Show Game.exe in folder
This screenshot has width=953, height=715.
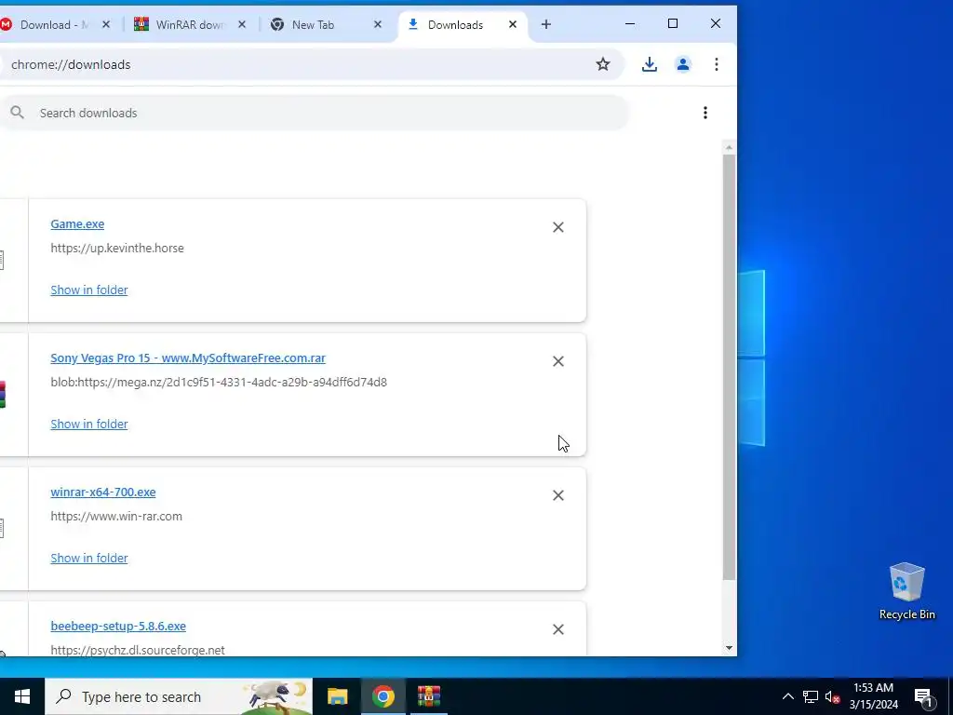point(88,290)
